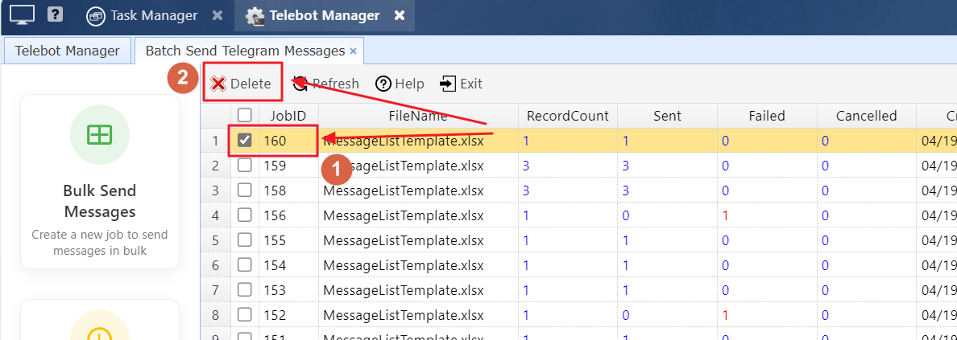Click the monitor icon in top bar
Image resolution: width=957 pixels, height=340 pixels.
pos(23,14)
